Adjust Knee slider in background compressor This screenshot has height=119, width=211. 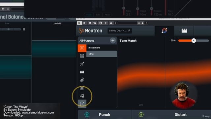coord(166,7)
